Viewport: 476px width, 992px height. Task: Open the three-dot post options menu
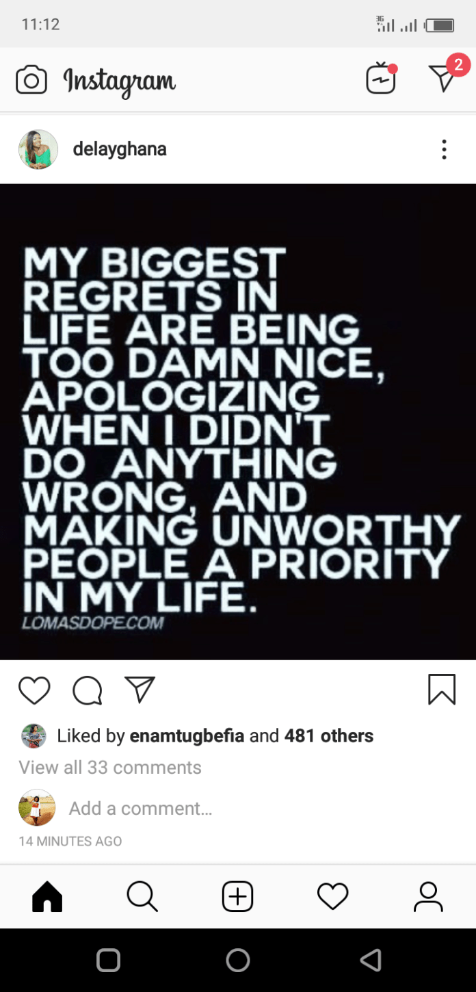pos(444,149)
